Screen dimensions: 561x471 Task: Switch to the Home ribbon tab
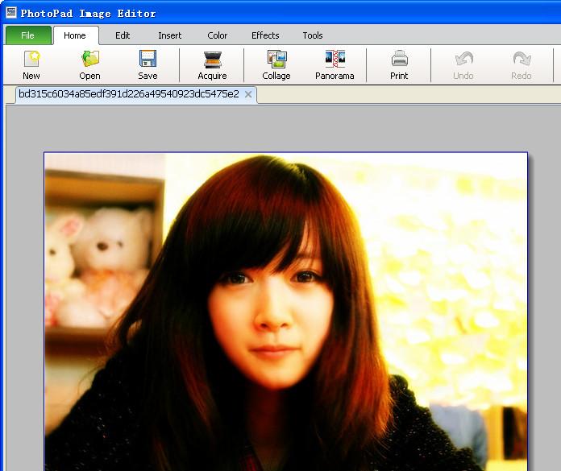pos(75,35)
